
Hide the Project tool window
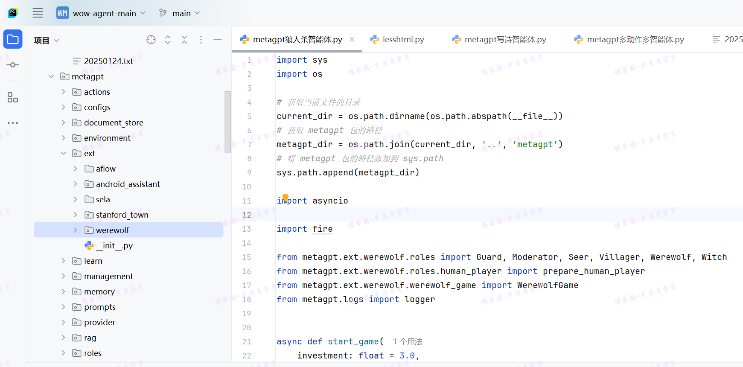click(218, 40)
